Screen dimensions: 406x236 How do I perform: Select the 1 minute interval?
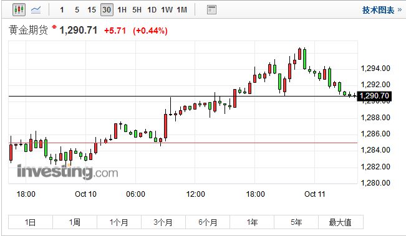(x=62, y=10)
